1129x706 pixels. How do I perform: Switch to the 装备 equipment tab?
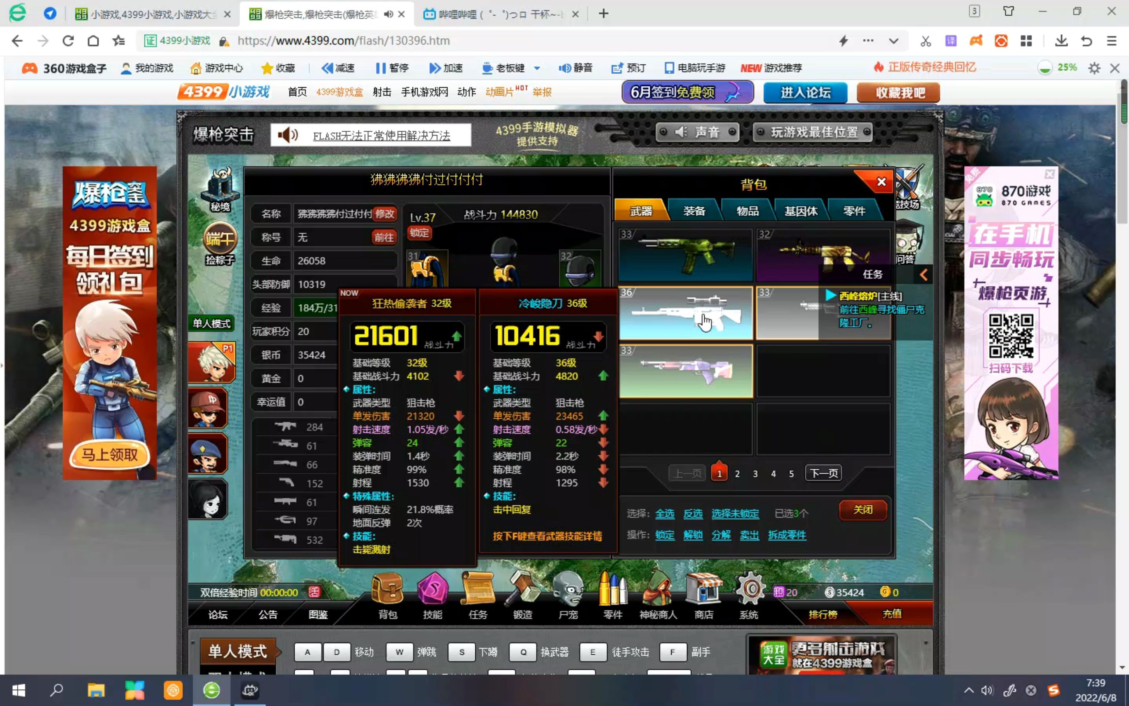(694, 211)
